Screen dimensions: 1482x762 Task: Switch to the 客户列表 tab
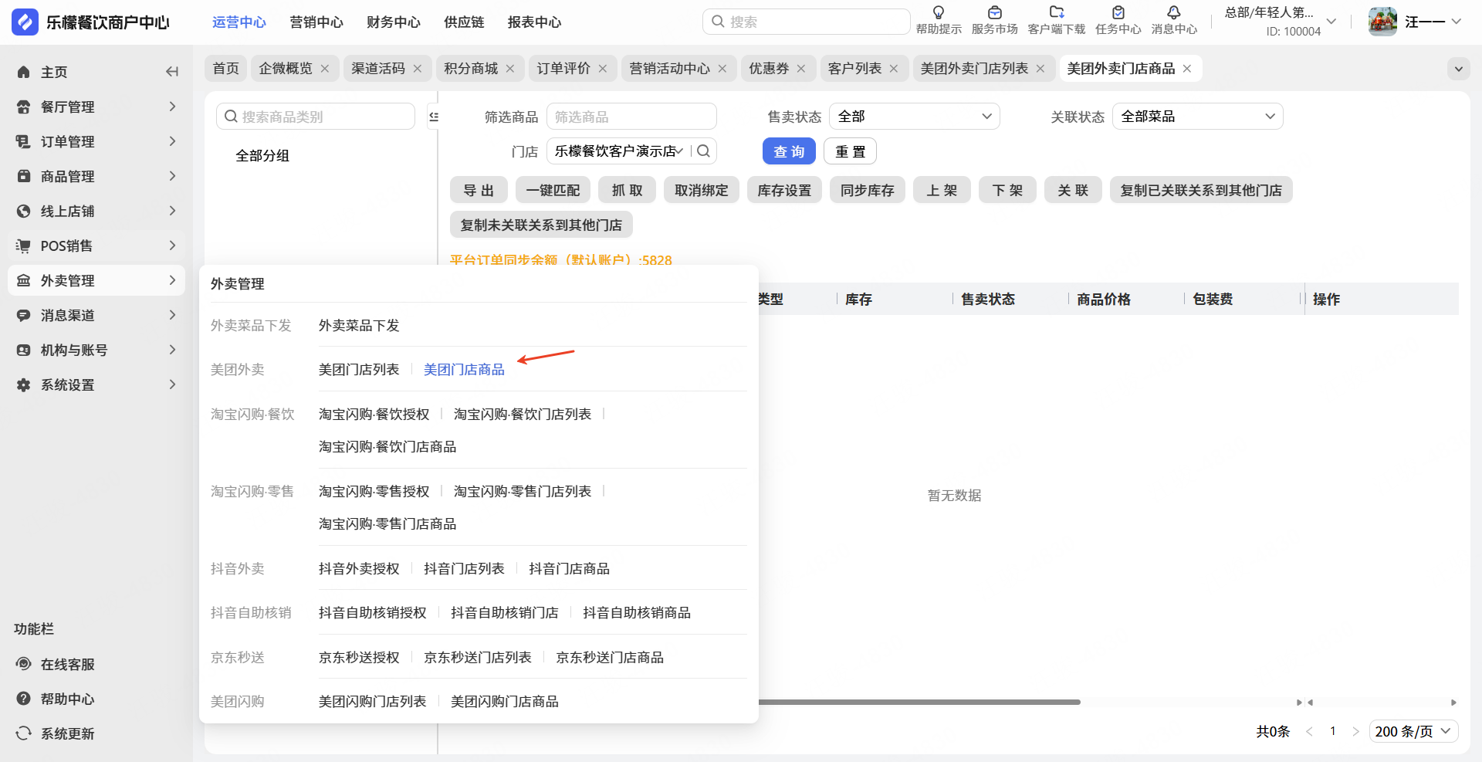[854, 69]
